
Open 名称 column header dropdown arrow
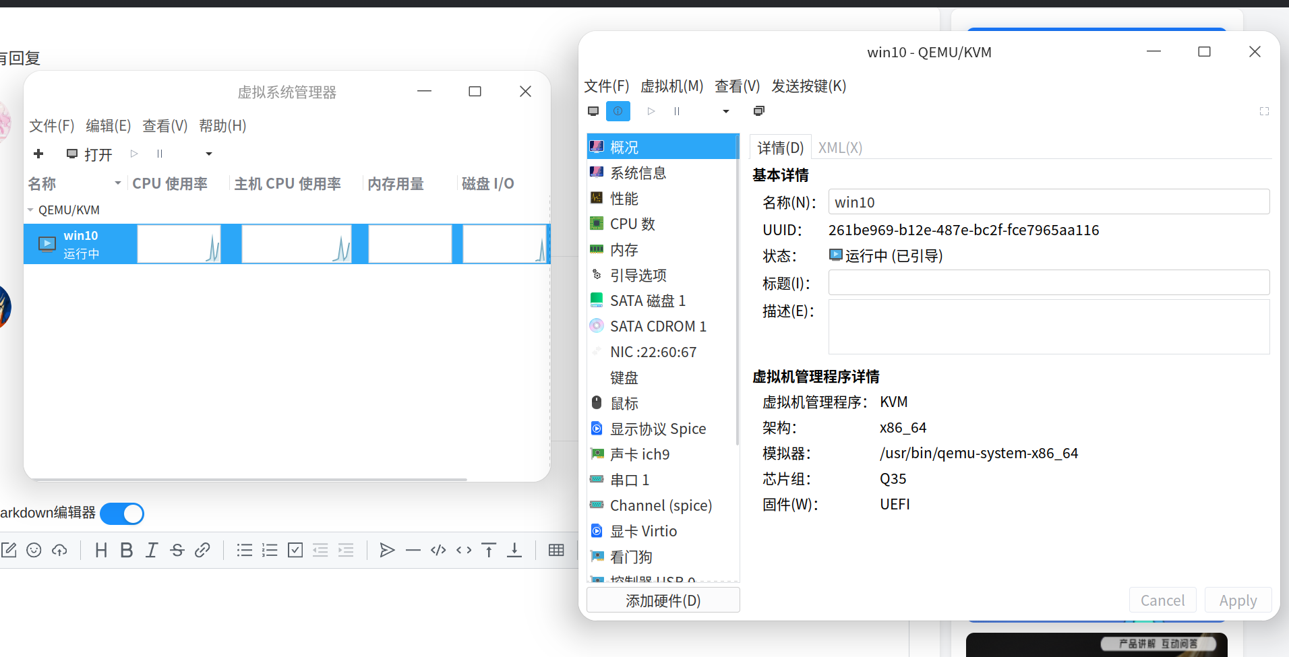pos(118,183)
